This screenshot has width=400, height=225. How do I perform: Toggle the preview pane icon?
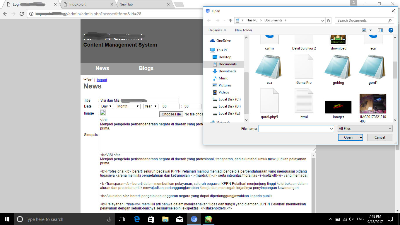[x=380, y=30]
